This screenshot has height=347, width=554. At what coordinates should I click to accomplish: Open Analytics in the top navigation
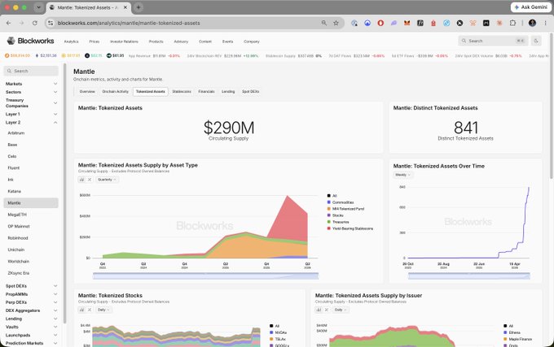pos(71,41)
